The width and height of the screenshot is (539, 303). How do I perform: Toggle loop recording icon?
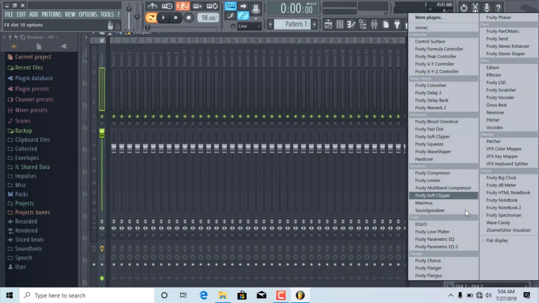point(212,6)
